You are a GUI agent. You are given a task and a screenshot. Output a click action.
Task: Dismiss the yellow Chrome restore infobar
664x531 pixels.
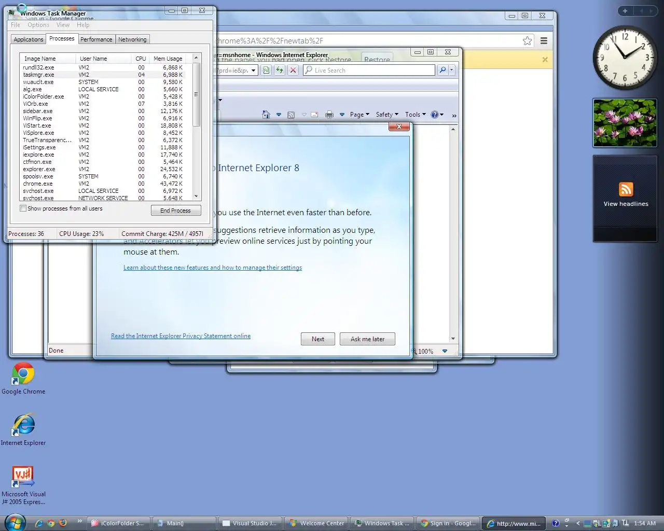[x=545, y=60]
